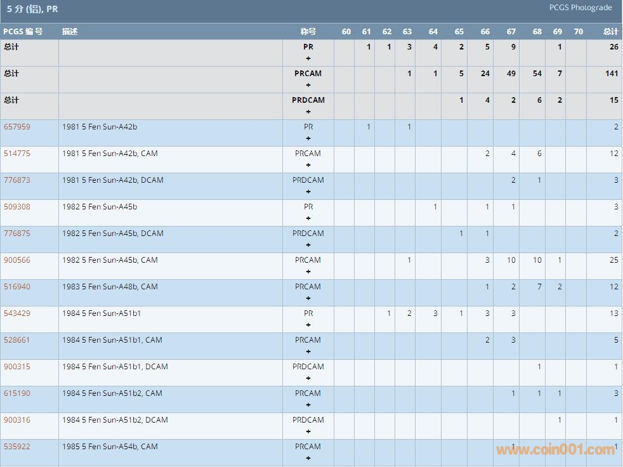Open the 516940 coin link

click(16, 287)
